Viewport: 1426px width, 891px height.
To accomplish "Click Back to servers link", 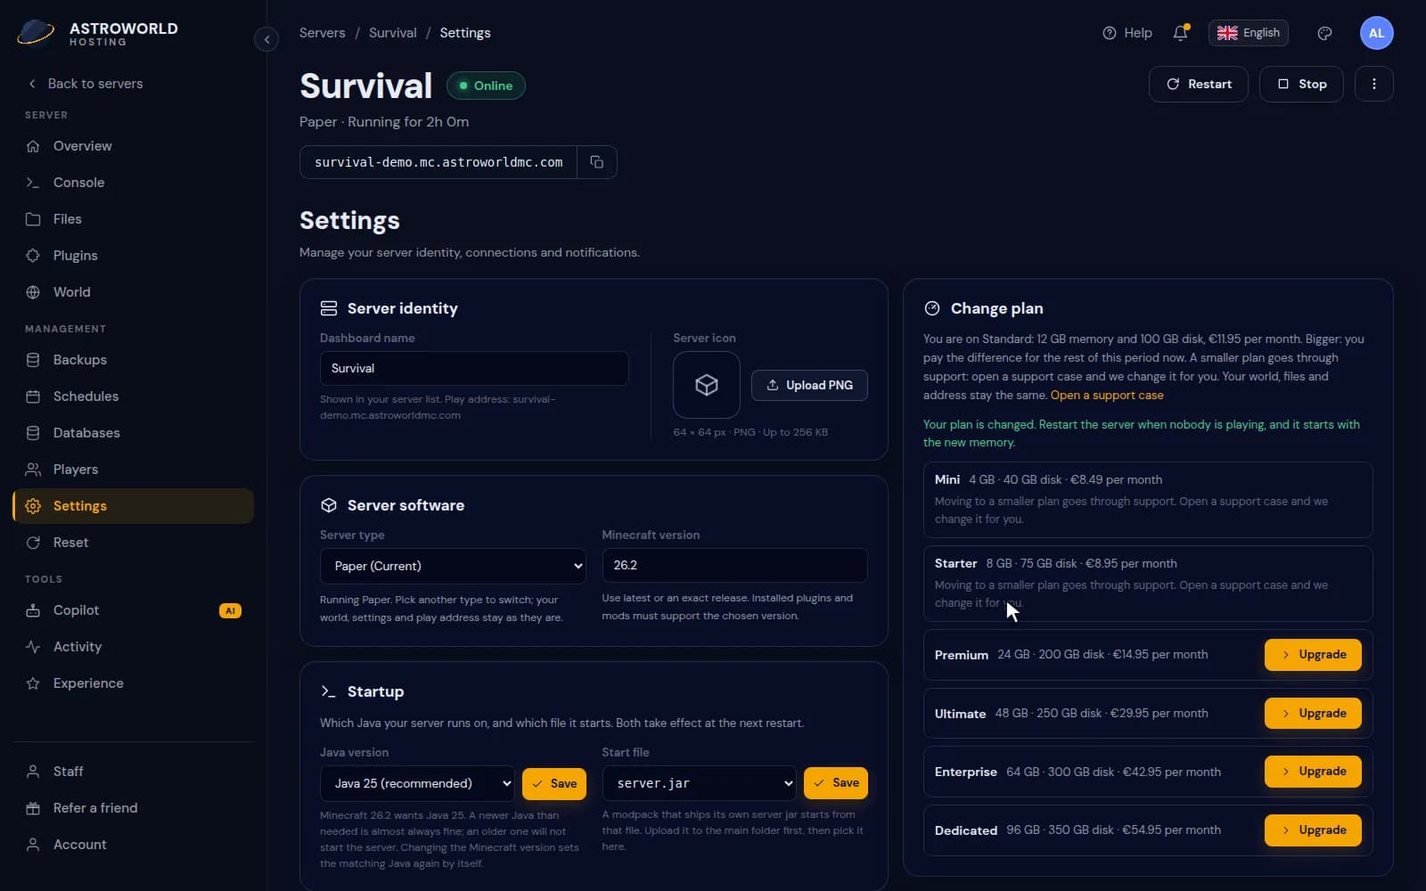I will tap(86, 84).
